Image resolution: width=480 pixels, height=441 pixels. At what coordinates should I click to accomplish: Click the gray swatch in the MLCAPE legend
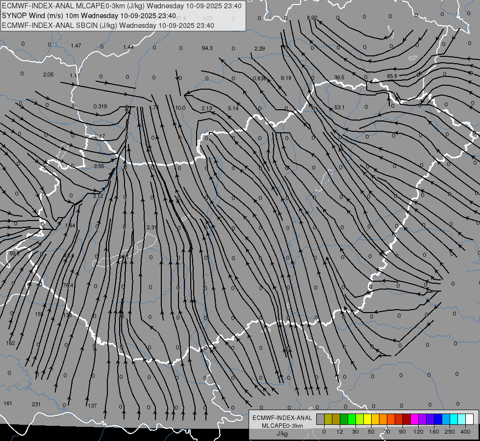click(x=321, y=419)
